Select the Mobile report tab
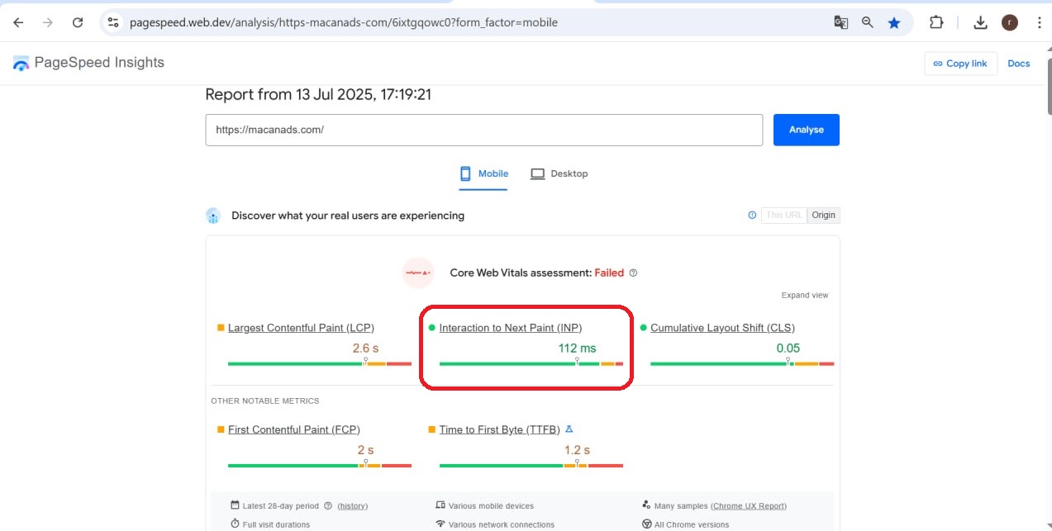Viewport: 1052px width, 531px height. (483, 173)
